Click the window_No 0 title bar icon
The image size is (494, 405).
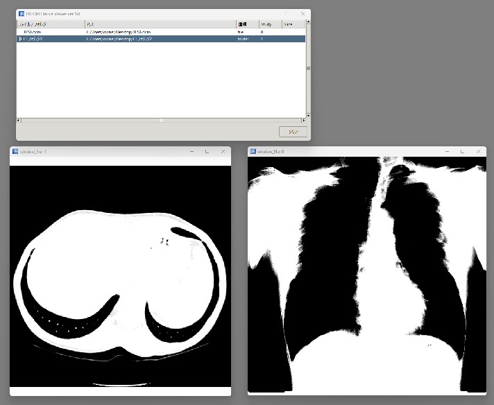tap(253, 151)
